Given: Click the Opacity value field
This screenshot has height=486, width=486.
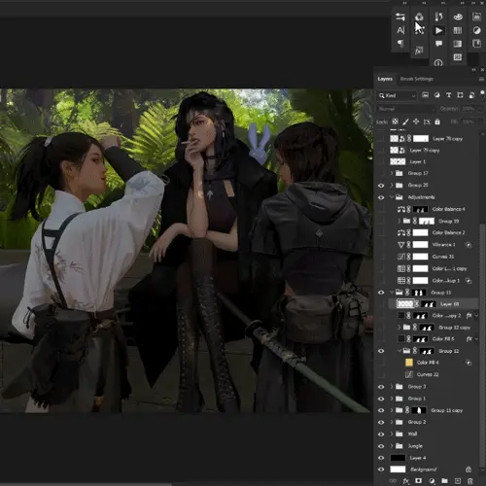Looking at the screenshot, I should click(x=469, y=109).
